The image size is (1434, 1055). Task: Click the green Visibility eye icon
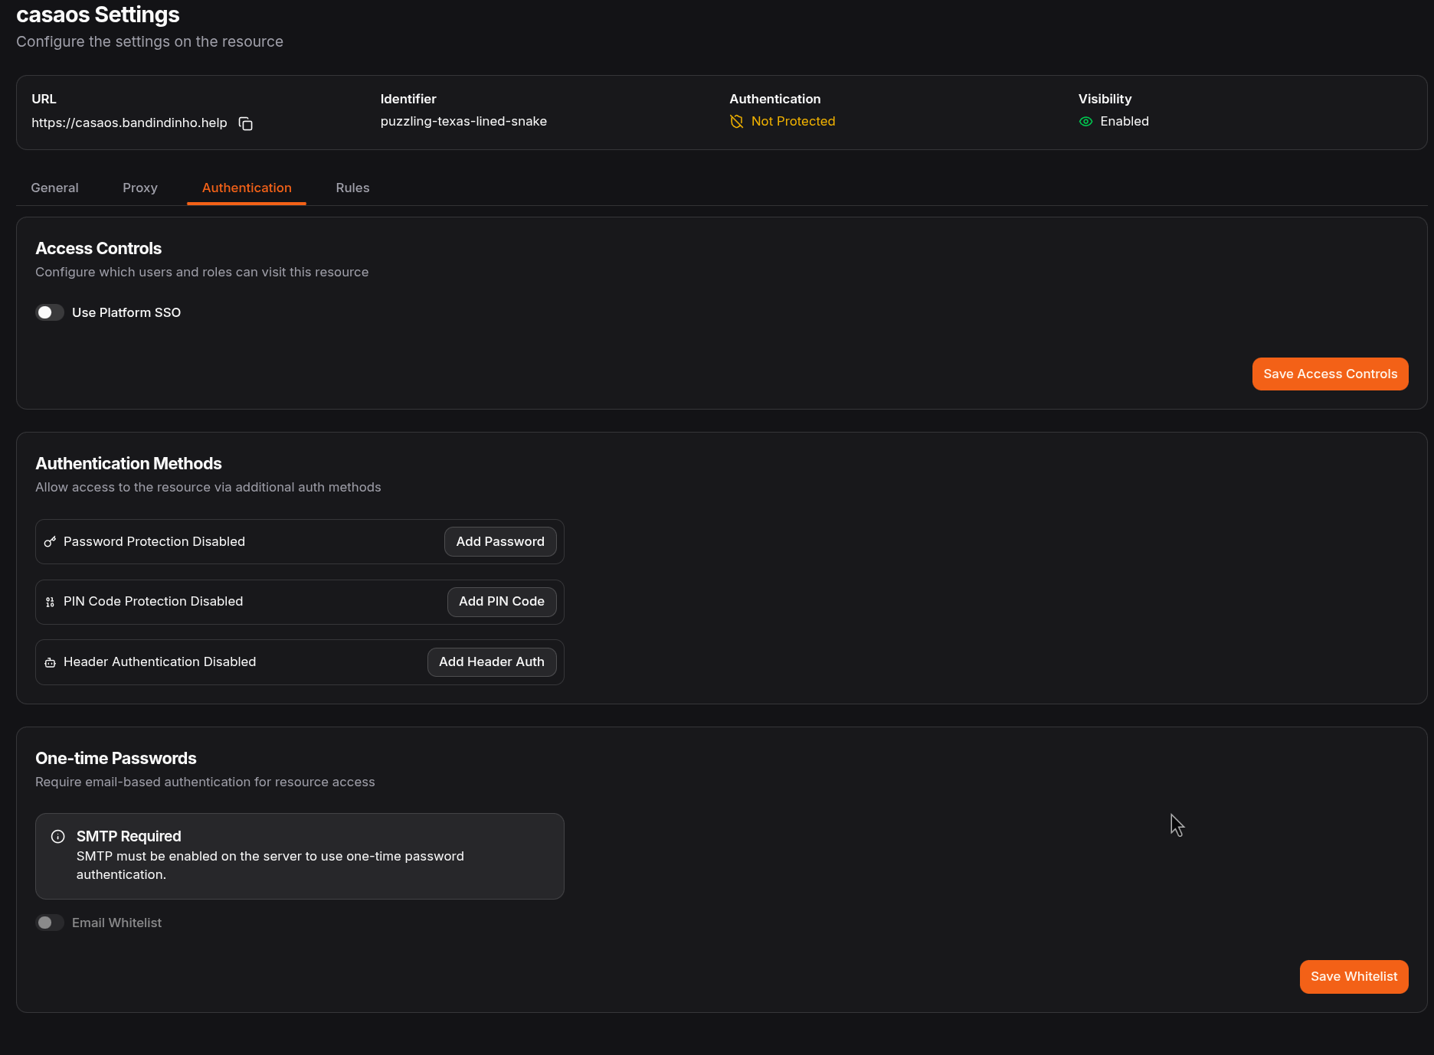click(1085, 122)
